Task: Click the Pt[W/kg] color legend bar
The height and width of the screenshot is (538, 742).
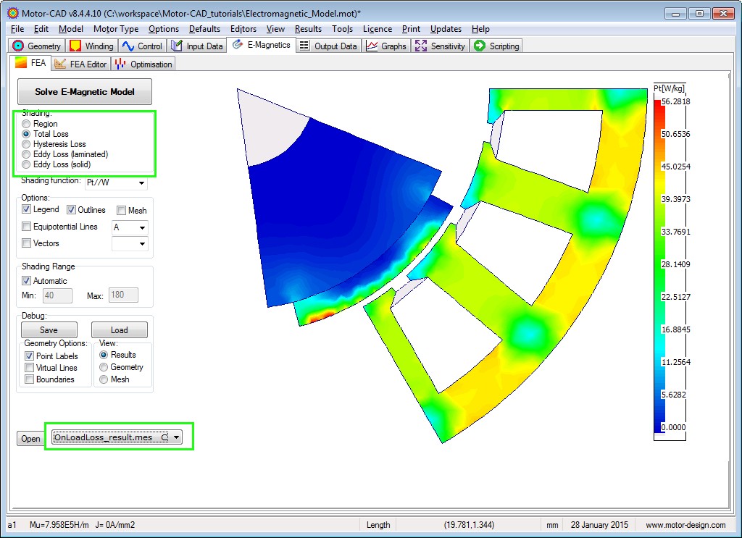Action: [658, 266]
